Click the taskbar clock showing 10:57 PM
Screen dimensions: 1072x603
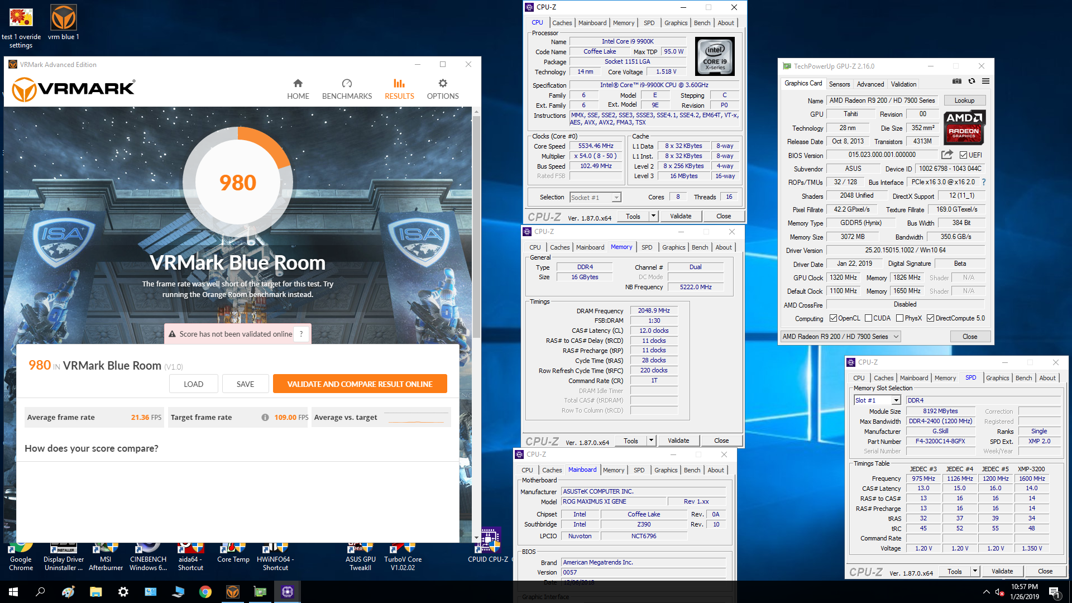pos(1024,592)
